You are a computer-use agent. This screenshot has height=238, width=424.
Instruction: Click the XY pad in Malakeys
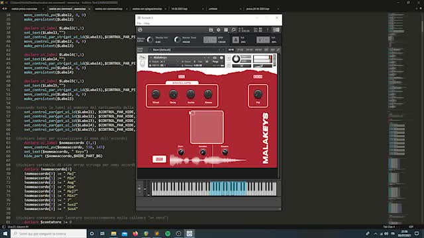point(207,127)
